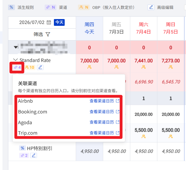
Task: Click the external link icon for Agoda
Action: tap(118, 122)
